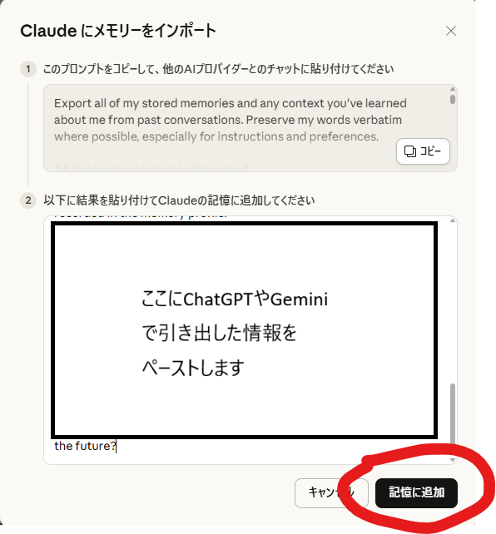
Task: Click step 2 number badge
Action: point(28,200)
